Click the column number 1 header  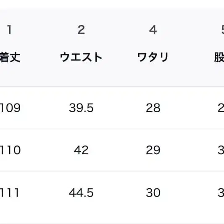[x=9, y=30]
